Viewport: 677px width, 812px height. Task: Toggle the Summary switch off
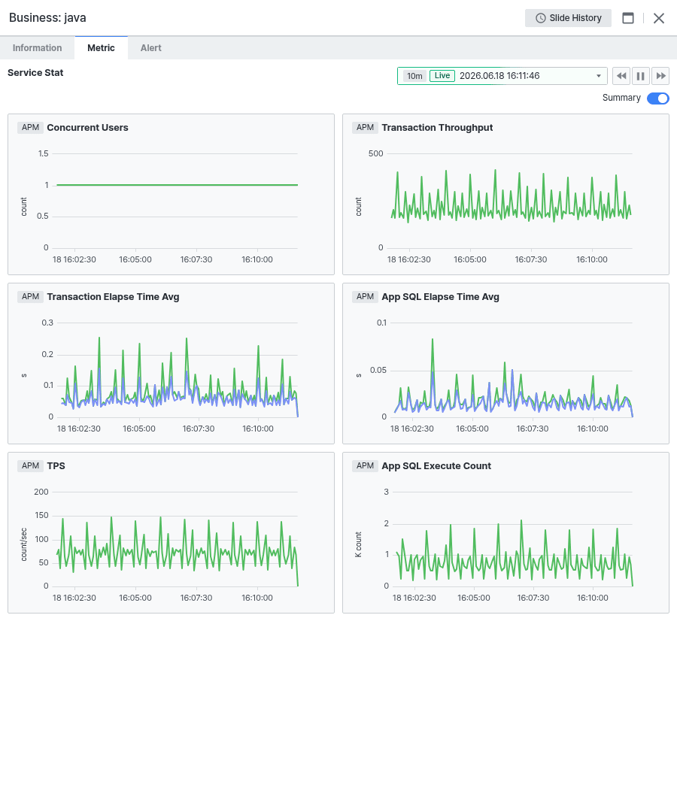coord(658,98)
